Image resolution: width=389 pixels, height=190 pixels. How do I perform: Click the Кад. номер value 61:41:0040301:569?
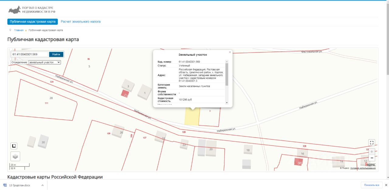click(189, 62)
